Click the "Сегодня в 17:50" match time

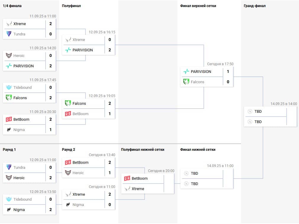click(x=220, y=64)
